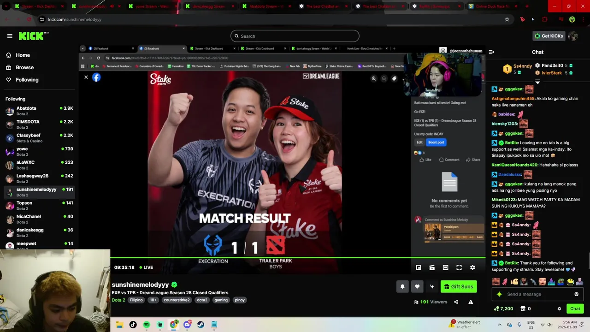
Task: Open the Topson channel
Action: (39, 206)
